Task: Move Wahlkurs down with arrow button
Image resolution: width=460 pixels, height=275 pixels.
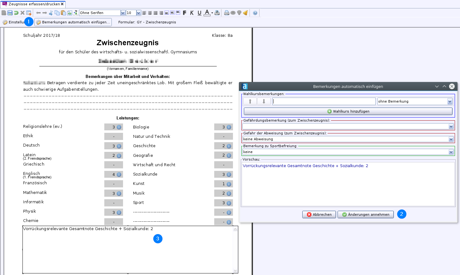Action: (x=264, y=101)
